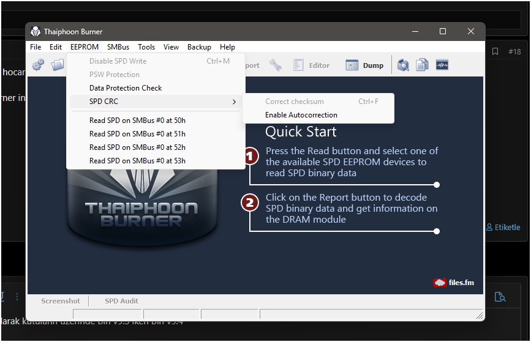Read SPD on SMBus #0 at 50h
531x342 pixels.
tap(156, 121)
